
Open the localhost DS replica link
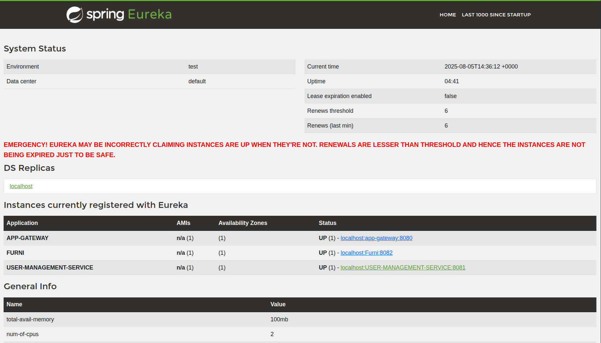pos(21,186)
